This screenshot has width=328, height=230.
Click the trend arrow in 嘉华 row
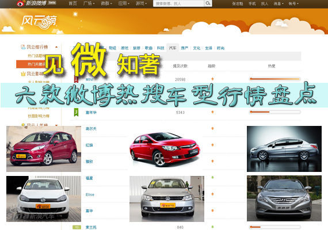click(212, 210)
